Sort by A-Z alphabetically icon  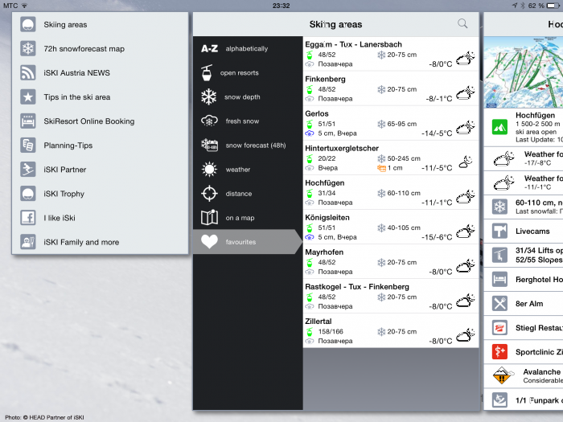point(209,48)
